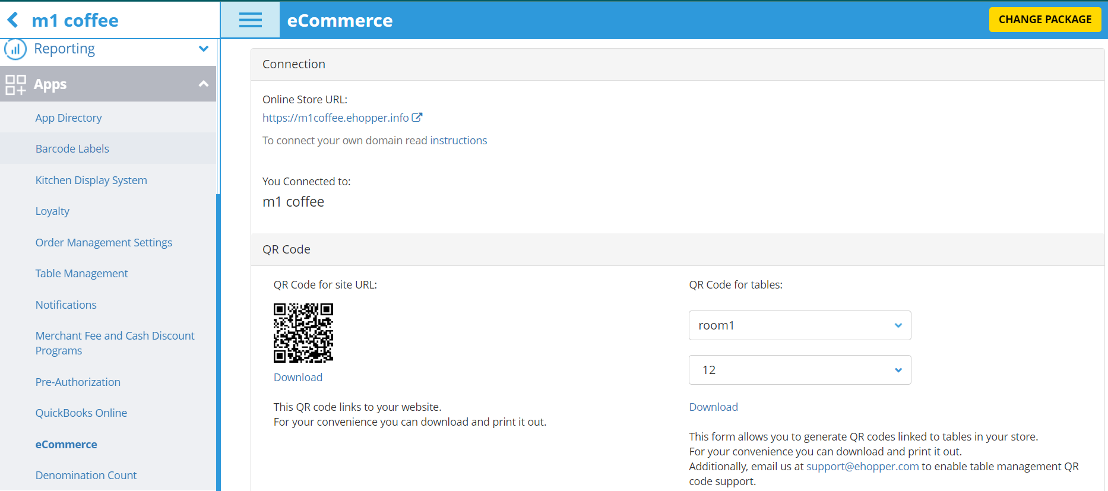Open QuickBooks Online
This screenshot has height=491, width=1108.
[x=81, y=413]
